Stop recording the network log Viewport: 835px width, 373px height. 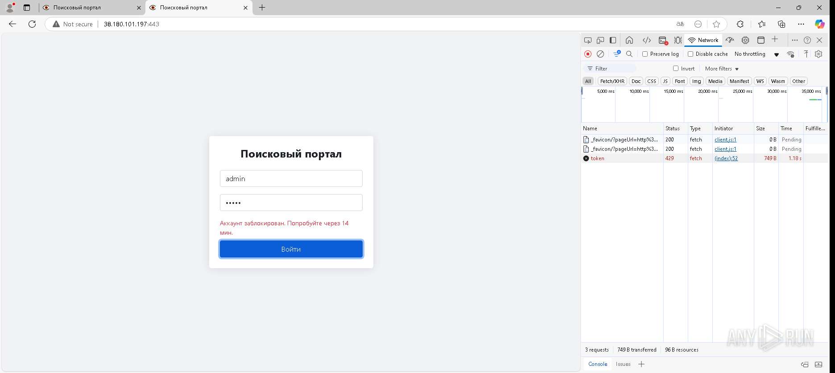click(588, 54)
